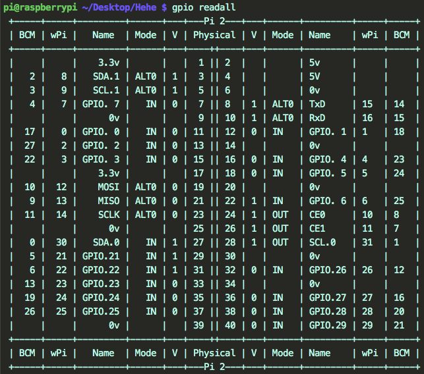
Task: Click the 'TxD' name cell
Action: tap(317, 104)
